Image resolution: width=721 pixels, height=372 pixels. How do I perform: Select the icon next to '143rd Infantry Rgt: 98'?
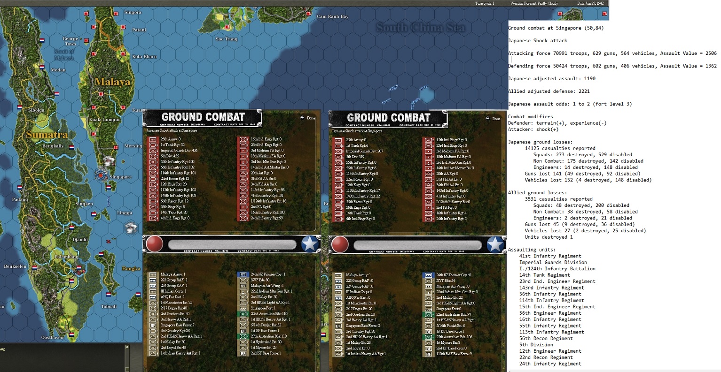point(243,190)
